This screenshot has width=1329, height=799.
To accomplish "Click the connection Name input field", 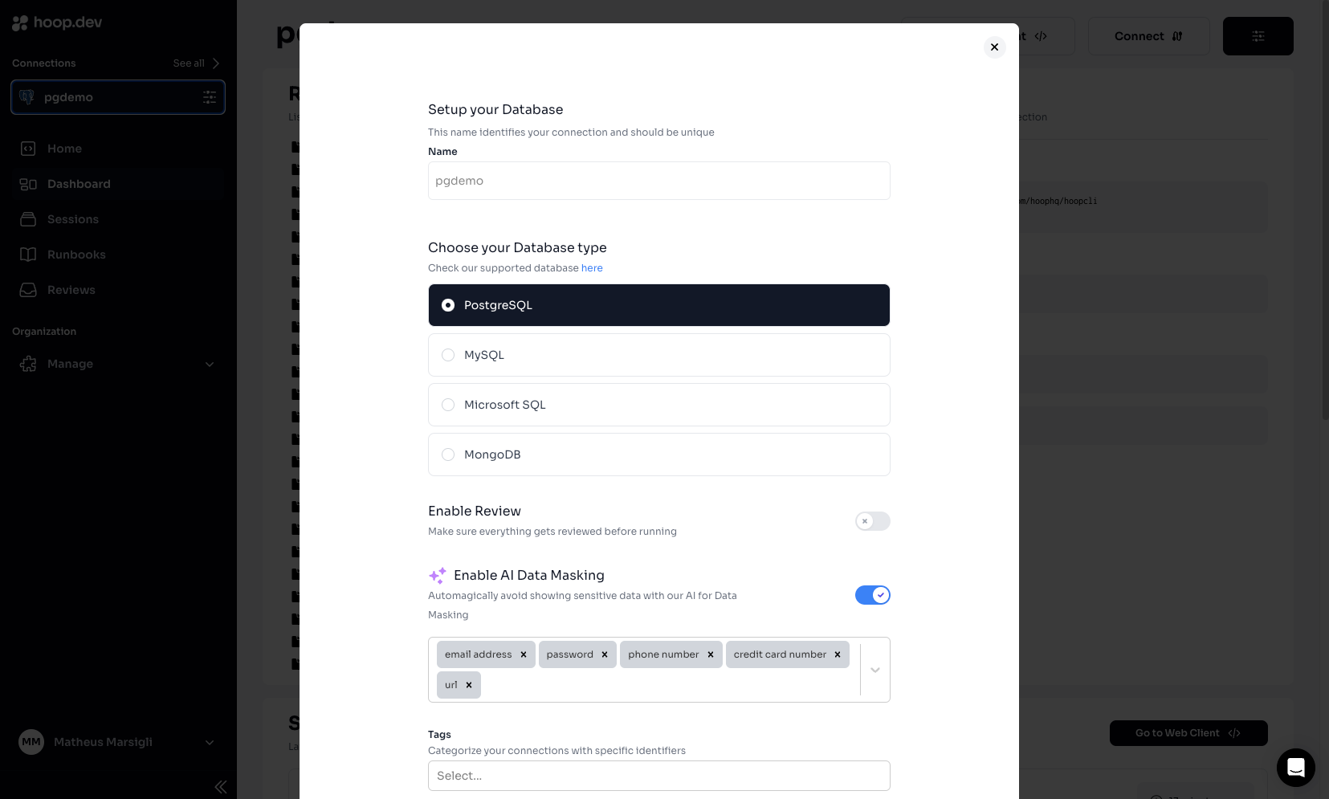I will pyautogui.click(x=658, y=181).
